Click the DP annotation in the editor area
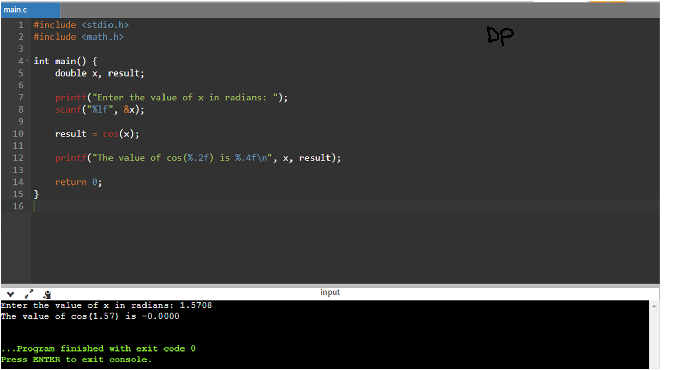The height and width of the screenshot is (370, 692). point(500,35)
